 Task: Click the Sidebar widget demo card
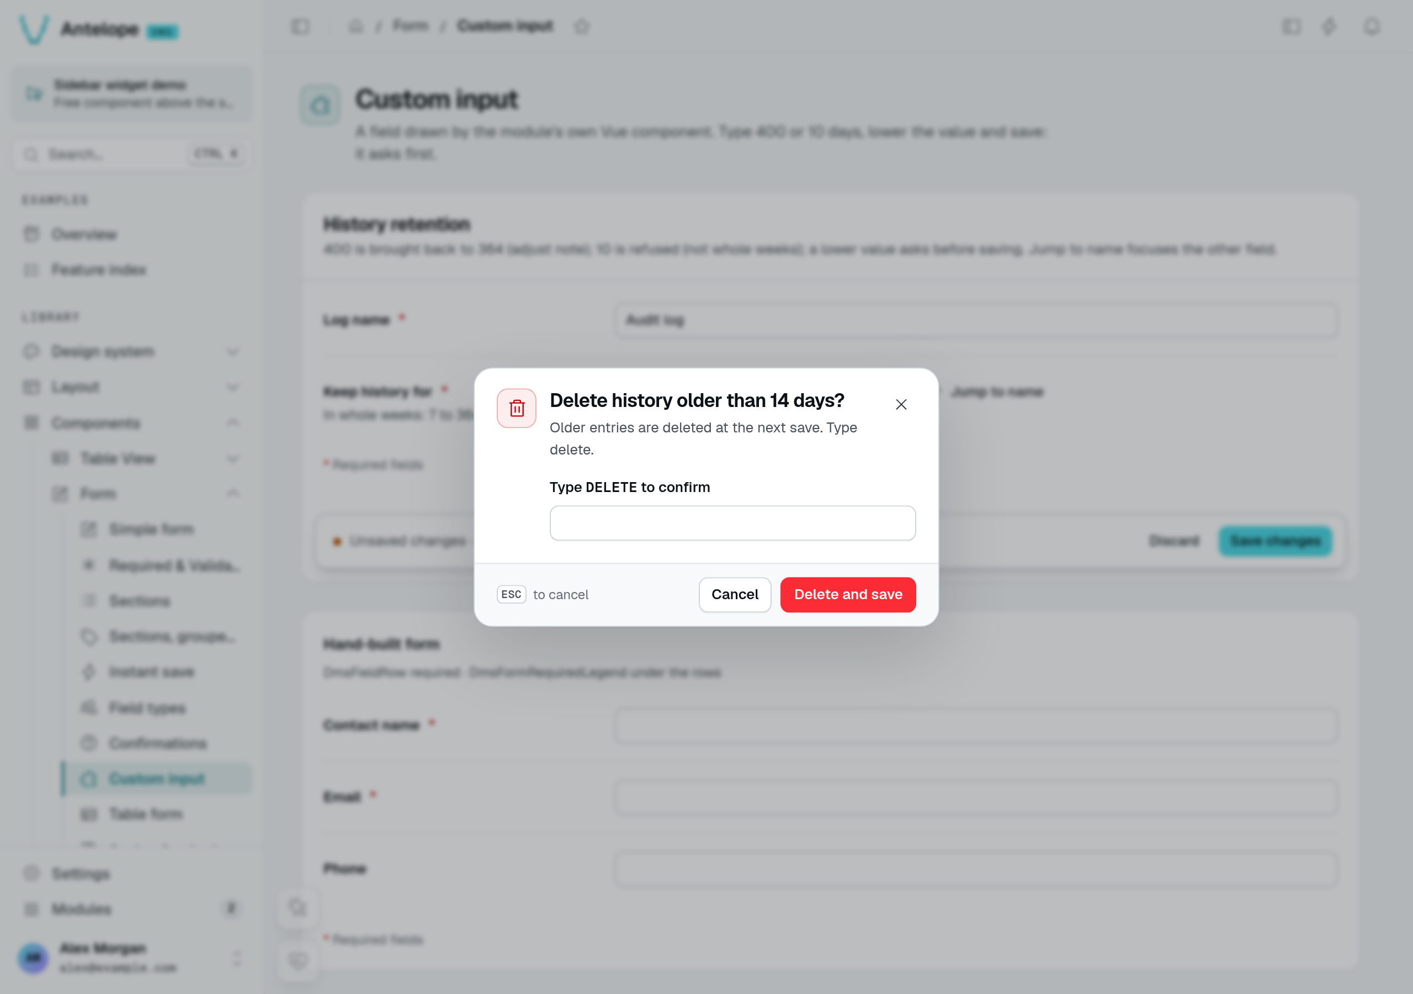click(x=132, y=94)
